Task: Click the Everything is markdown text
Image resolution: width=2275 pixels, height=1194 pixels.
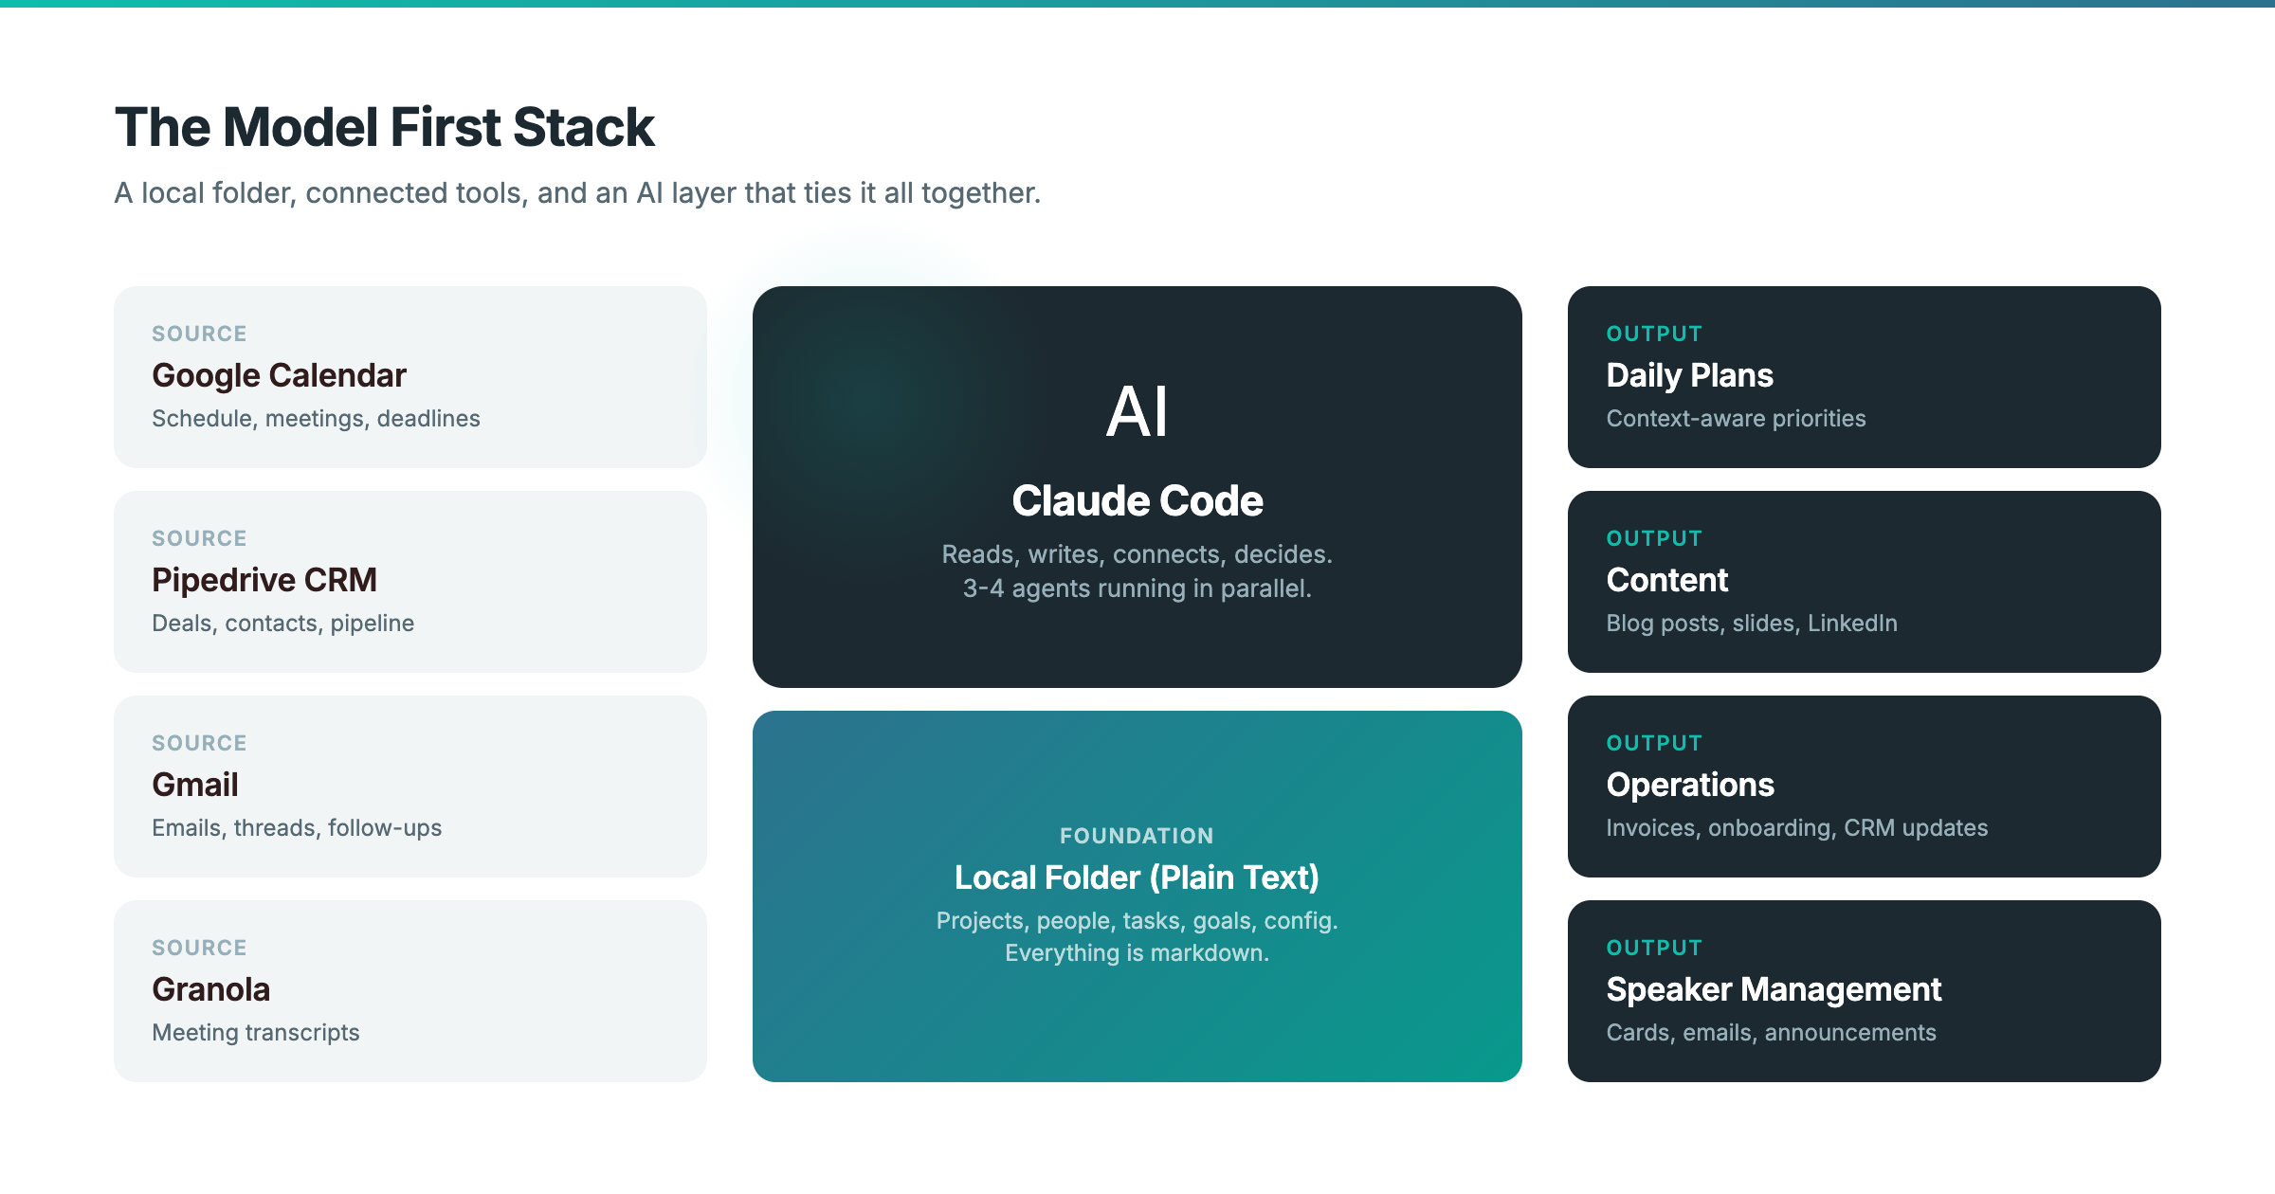Action: 1137,955
